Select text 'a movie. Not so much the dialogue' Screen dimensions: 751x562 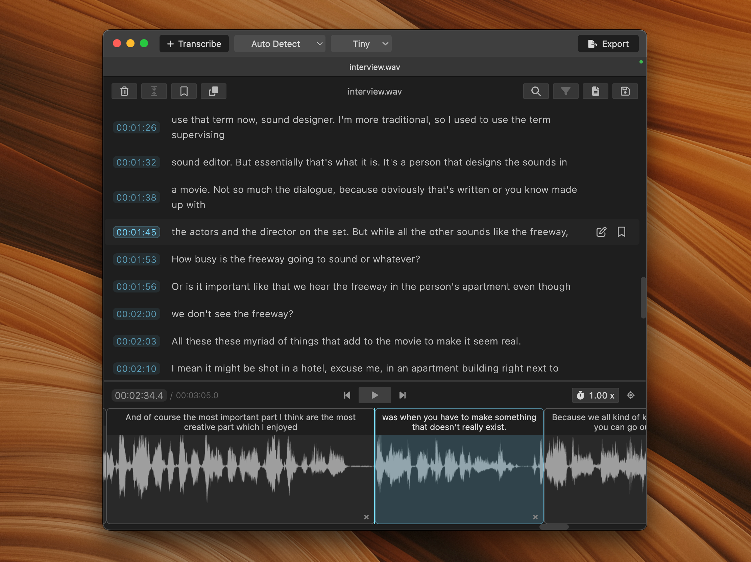click(253, 189)
